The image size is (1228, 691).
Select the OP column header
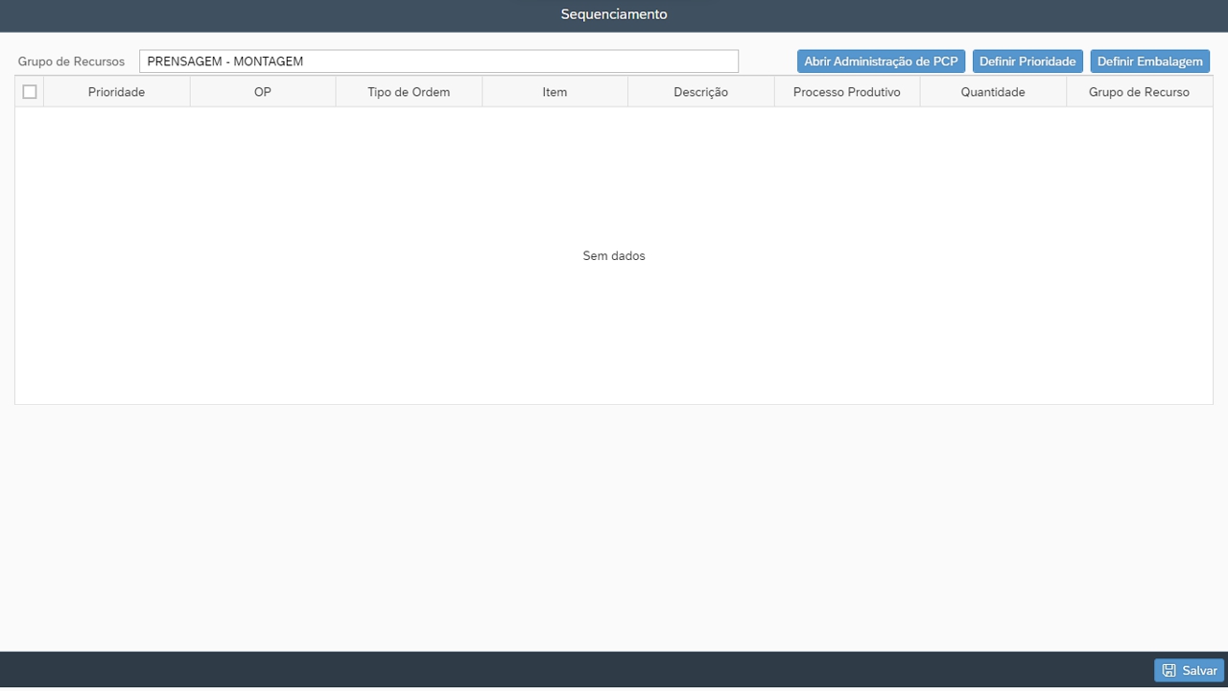pyautogui.click(x=263, y=92)
